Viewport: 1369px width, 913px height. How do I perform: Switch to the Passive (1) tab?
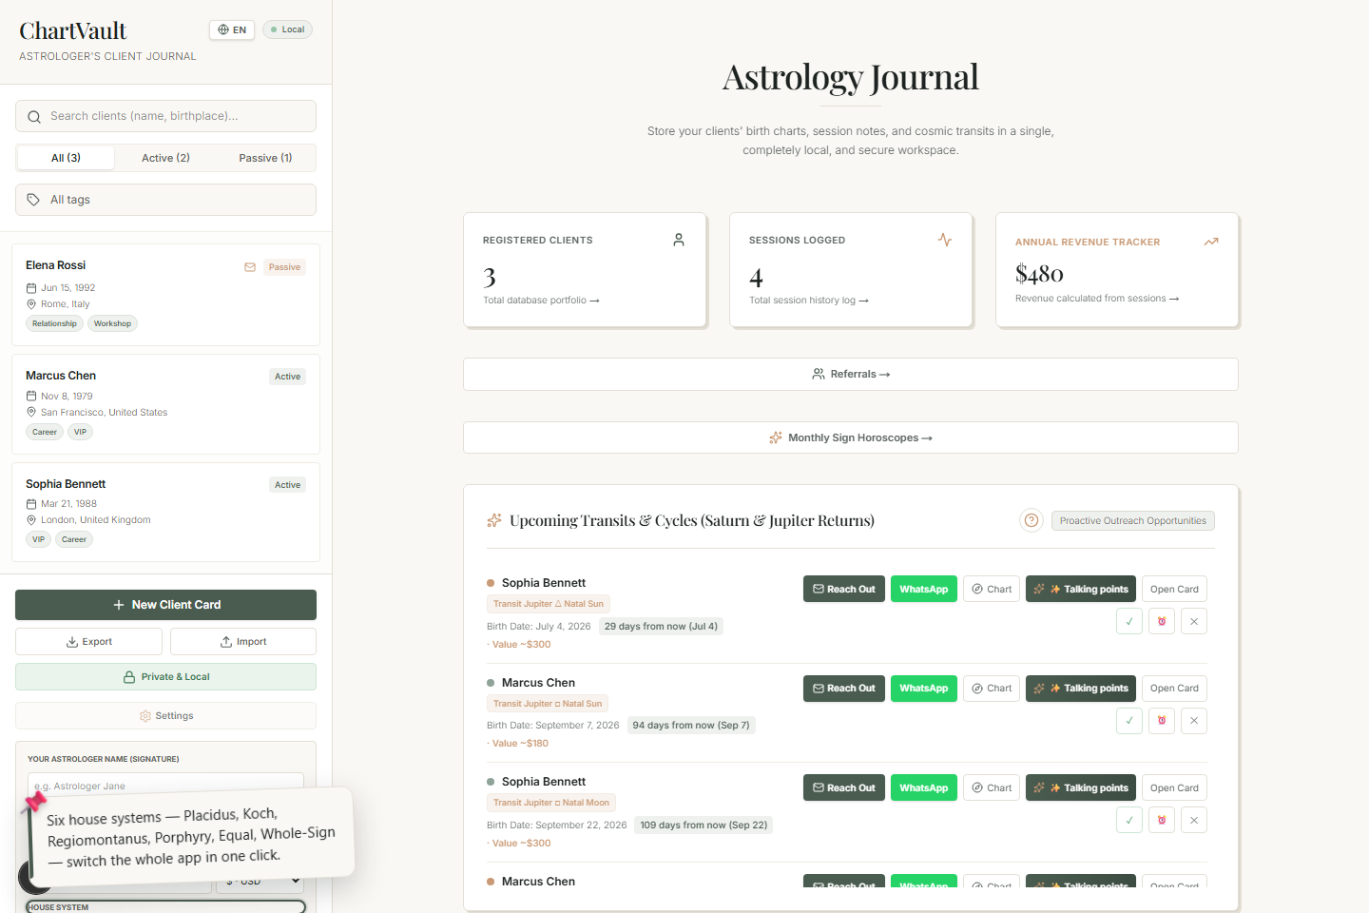click(265, 158)
